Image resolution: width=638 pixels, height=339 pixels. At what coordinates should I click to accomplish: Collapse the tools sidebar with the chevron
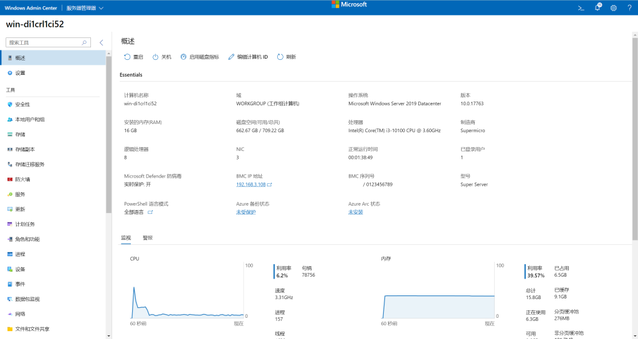(x=102, y=42)
